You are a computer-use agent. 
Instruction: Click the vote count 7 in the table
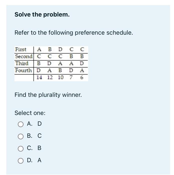coord(71,77)
